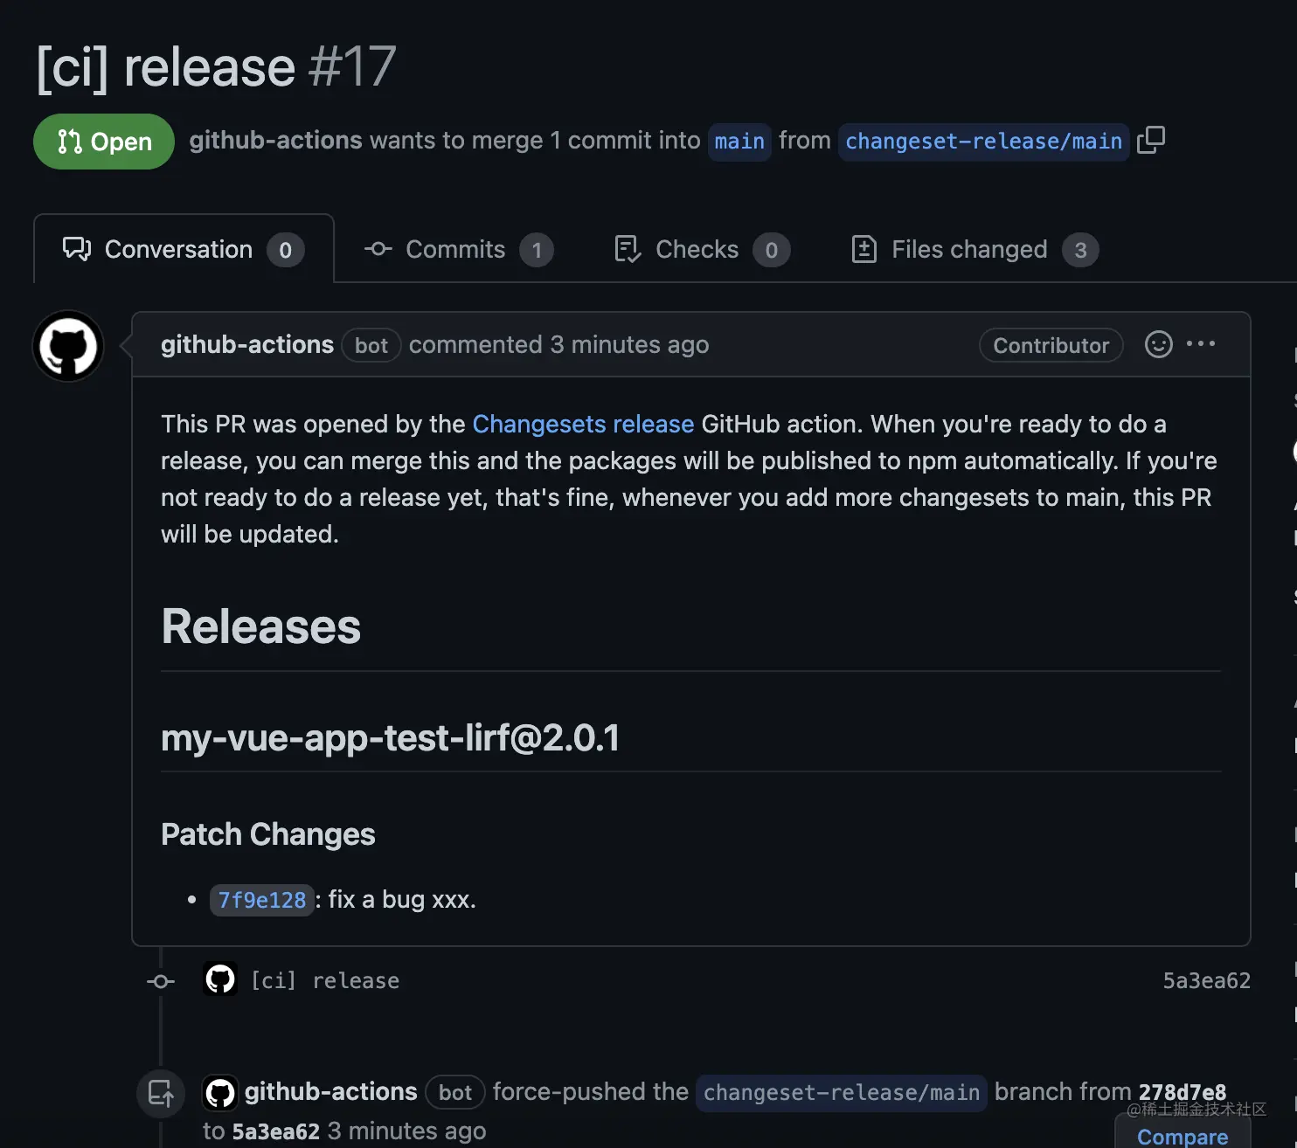1297x1148 pixels.
Task: Switch to the Commits tab
Action: click(458, 250)
